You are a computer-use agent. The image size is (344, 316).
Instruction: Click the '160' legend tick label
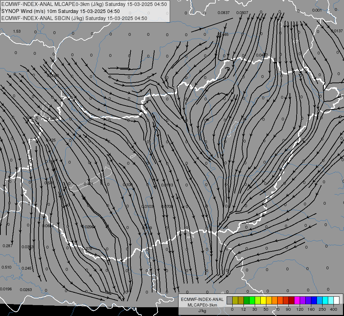[x=311, y=309]
